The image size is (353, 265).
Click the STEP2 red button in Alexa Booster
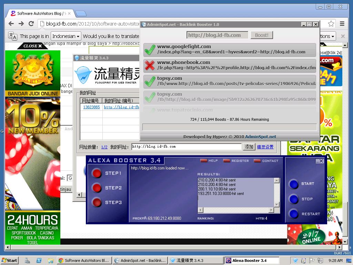click(97, 188)
